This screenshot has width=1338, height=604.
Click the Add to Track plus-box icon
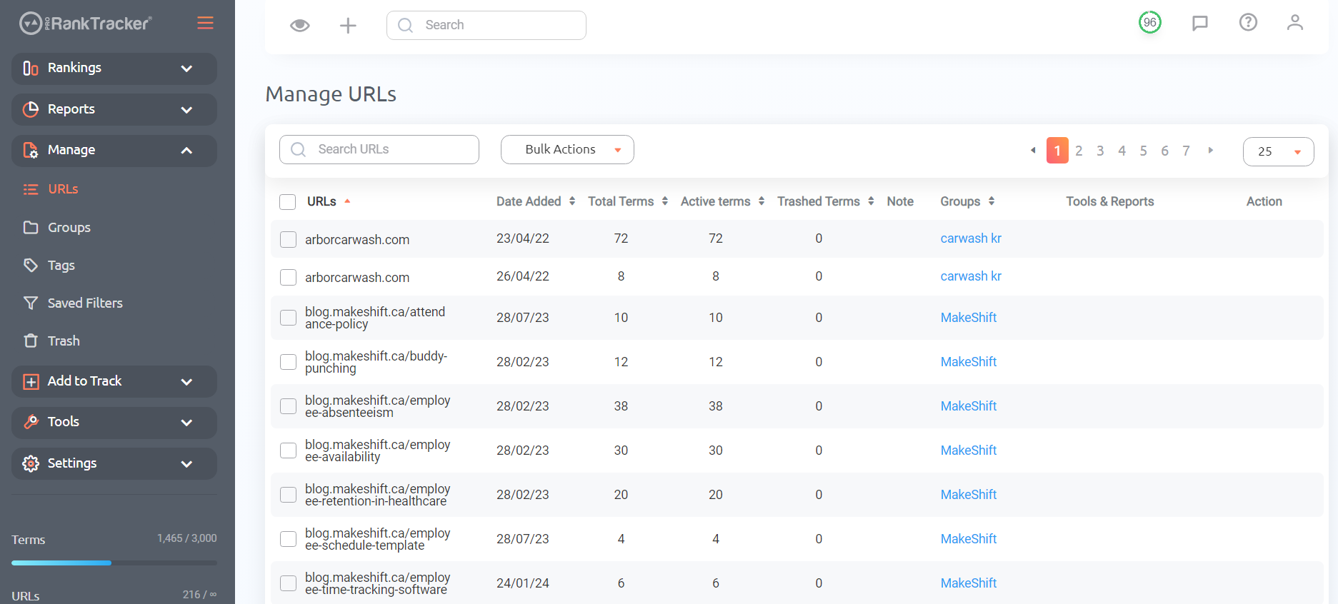point(31,381)
